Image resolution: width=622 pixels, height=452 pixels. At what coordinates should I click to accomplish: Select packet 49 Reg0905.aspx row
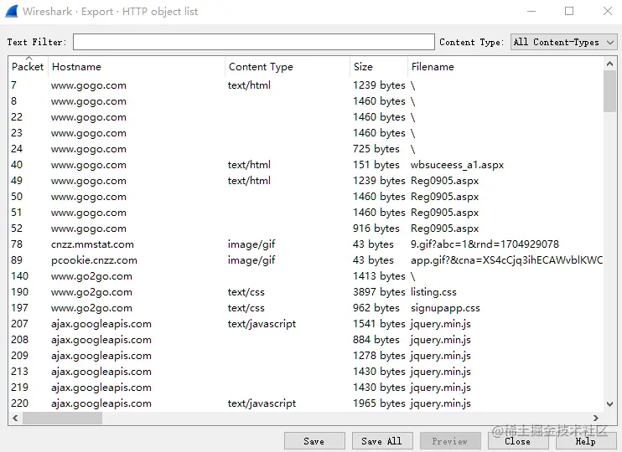[x=305, y=181]
